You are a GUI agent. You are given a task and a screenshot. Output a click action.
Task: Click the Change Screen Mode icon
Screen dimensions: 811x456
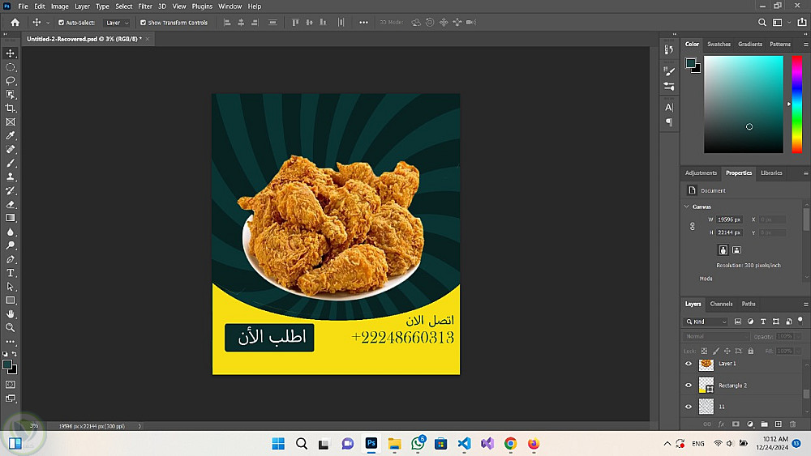pyautogui.click(x=11, y=398)
